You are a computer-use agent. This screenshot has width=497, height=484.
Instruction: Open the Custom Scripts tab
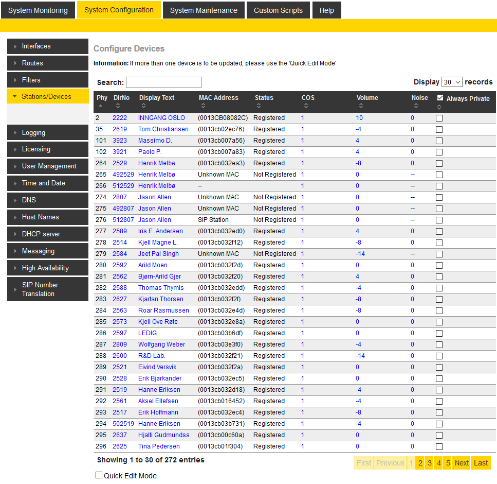click(x=278, y=10)
